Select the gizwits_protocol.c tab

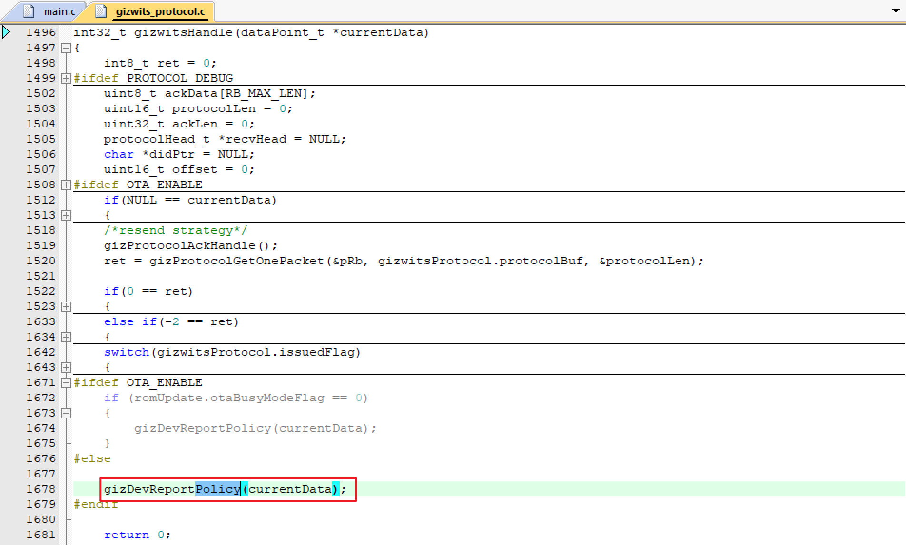160,11
